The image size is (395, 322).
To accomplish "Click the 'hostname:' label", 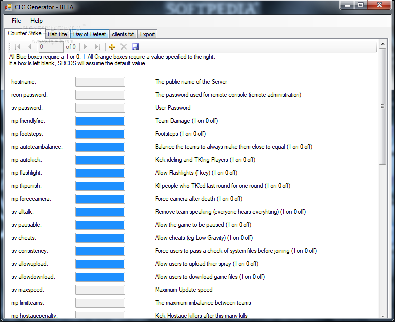I will point(24,82).
